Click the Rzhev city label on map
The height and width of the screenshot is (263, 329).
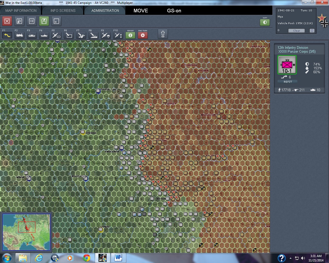tap(172, 104)
